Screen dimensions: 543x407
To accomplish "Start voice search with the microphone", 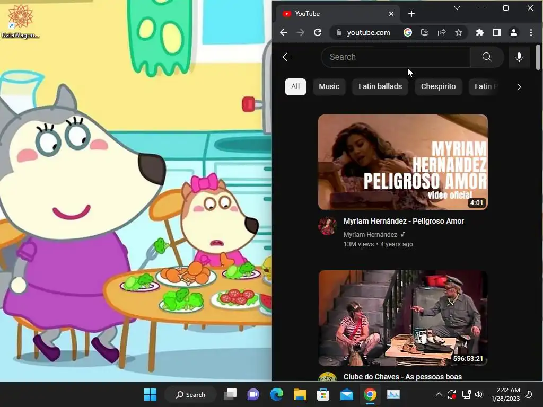I will tap(519, 57).
